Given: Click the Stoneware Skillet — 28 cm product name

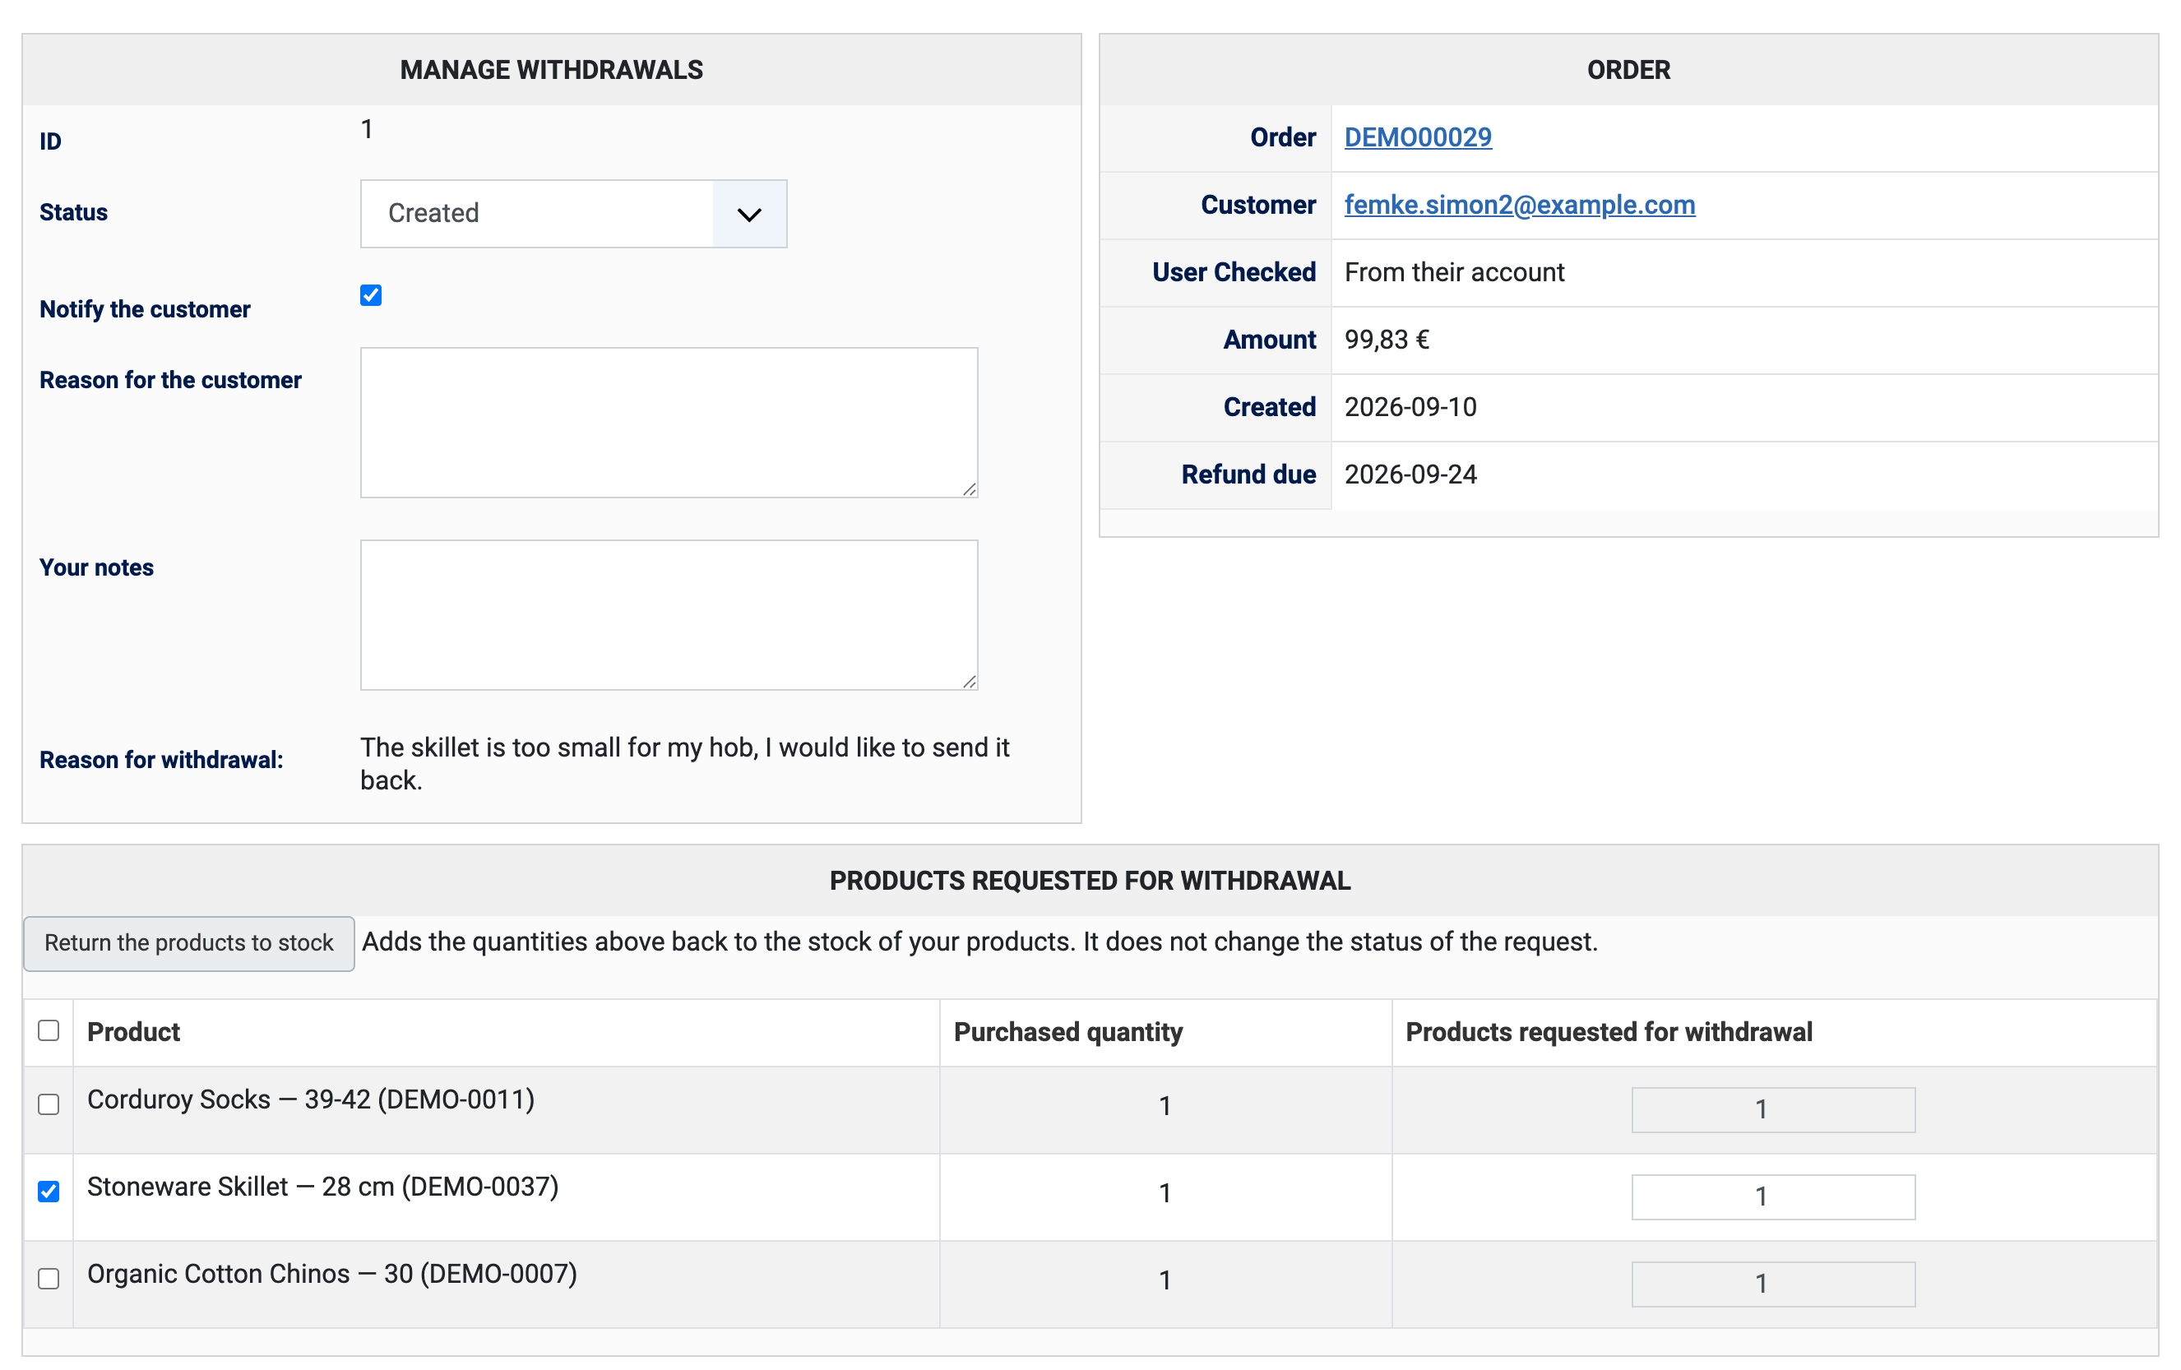Looking at the screenshot, I should [x=322, y=1186].
